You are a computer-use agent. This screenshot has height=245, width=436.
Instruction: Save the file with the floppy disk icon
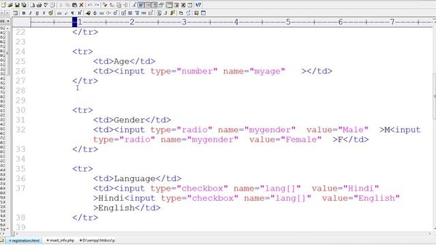[17, 5]
